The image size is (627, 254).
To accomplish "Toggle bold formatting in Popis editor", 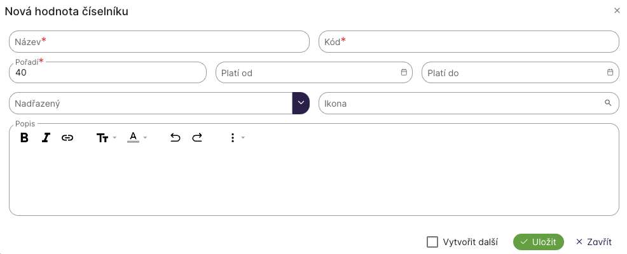I will click(25, 138).
